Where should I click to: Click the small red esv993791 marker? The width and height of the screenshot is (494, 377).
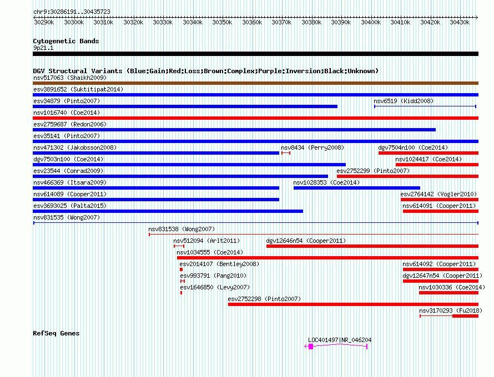coord(183,281)
